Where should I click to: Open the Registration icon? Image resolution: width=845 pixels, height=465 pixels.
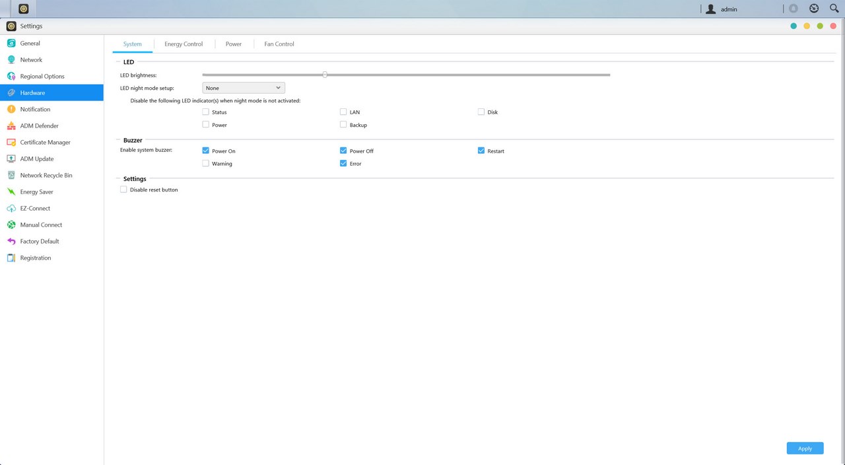click(11, 258)
